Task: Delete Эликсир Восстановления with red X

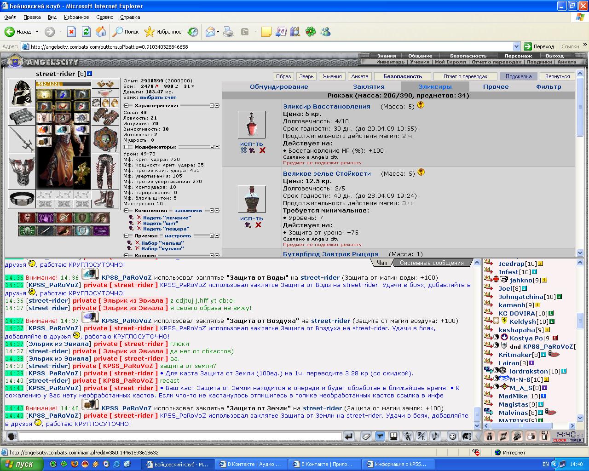Action: (x=262, y=150)
